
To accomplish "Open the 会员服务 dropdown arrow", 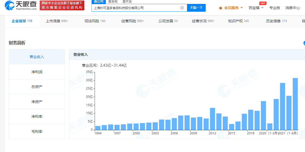I will [x=242, y=8].
